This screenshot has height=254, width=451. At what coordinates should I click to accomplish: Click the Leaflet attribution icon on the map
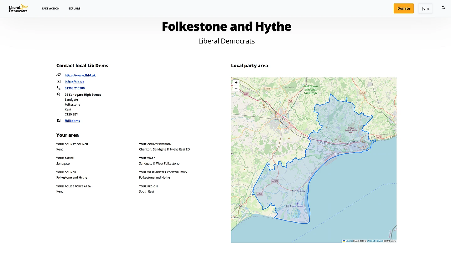343,241
